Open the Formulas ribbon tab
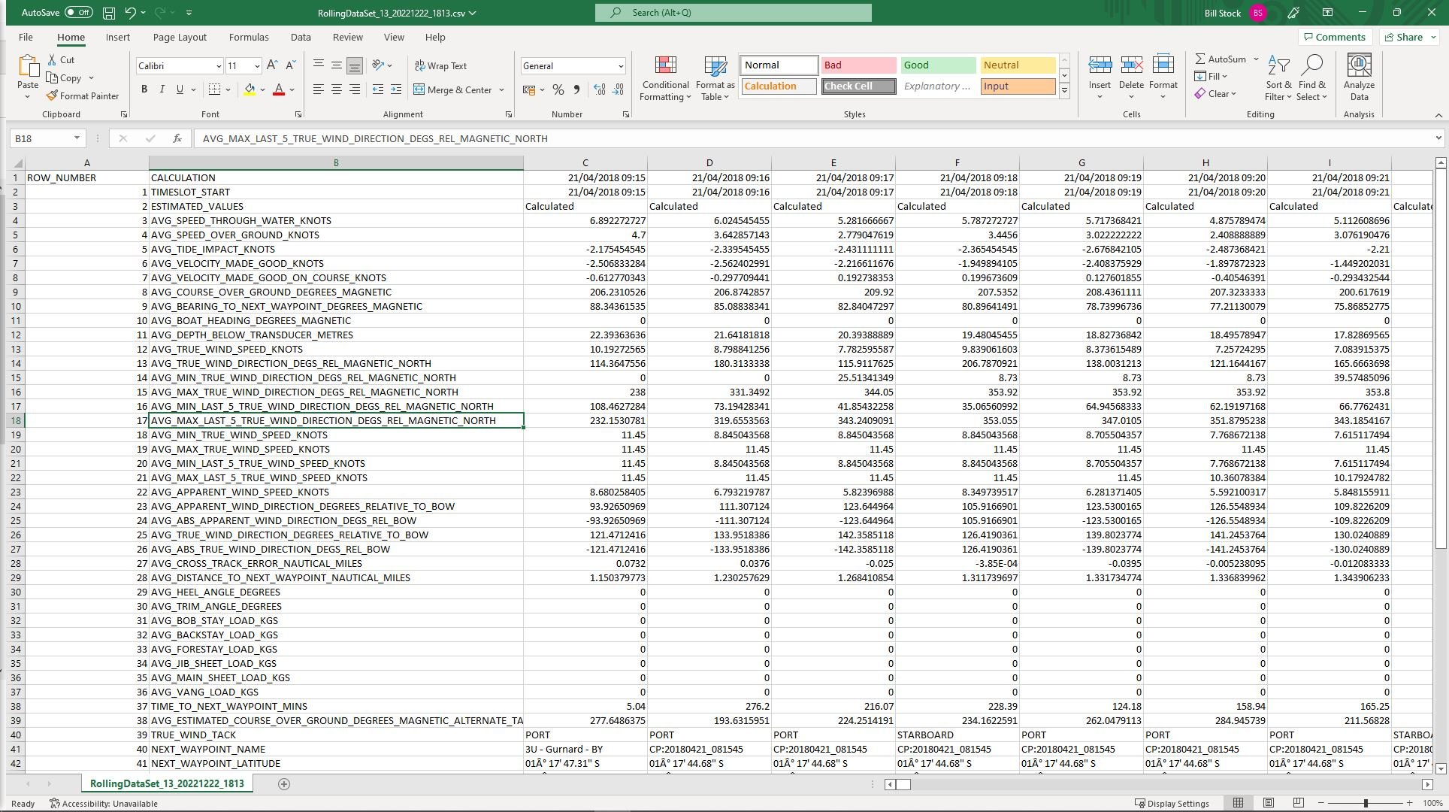Screen dimensions: 1449x812 point(249,37)
